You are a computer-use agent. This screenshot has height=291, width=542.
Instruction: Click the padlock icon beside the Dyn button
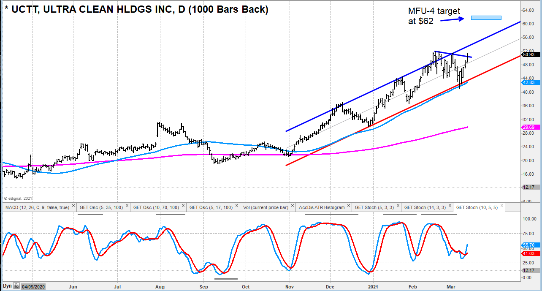coord(16,286)
